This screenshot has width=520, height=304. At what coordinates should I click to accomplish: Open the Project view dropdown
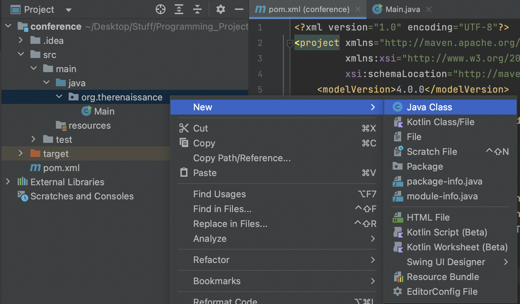click(x=69, y=10)
